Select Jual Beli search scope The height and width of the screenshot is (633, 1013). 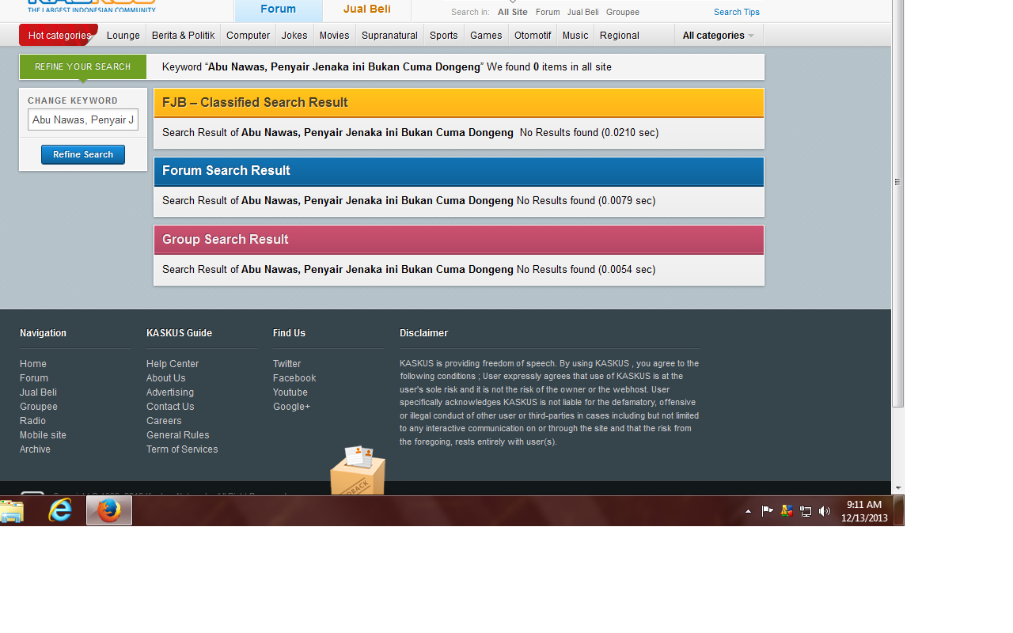coord(582,12)
